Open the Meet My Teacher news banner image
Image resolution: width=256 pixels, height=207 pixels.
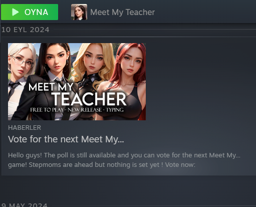point(77,82)
